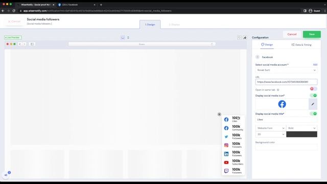Switch to the WiserNotify browser tab
Viewport: 327px width, 184px height.
(35, 5)
